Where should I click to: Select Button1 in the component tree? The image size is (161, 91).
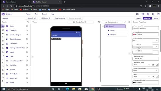click(x=116, y=30)
